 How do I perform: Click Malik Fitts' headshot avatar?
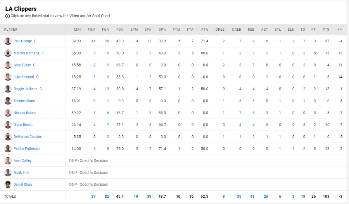8,173
